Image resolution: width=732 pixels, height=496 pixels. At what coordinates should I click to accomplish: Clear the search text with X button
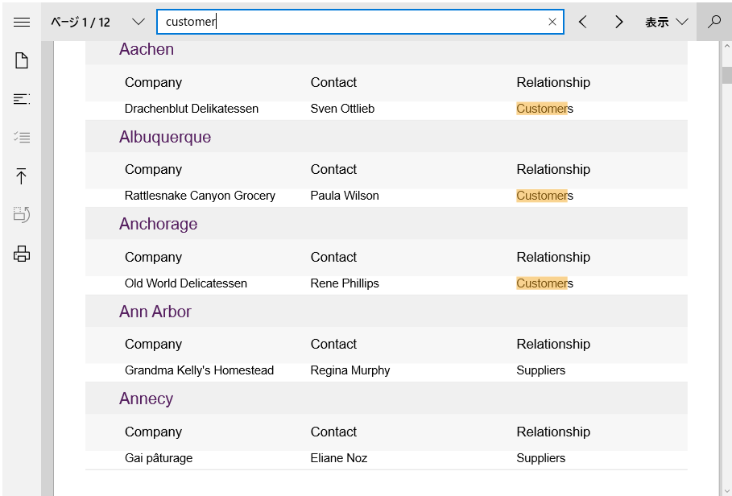[x=552, y=22]
